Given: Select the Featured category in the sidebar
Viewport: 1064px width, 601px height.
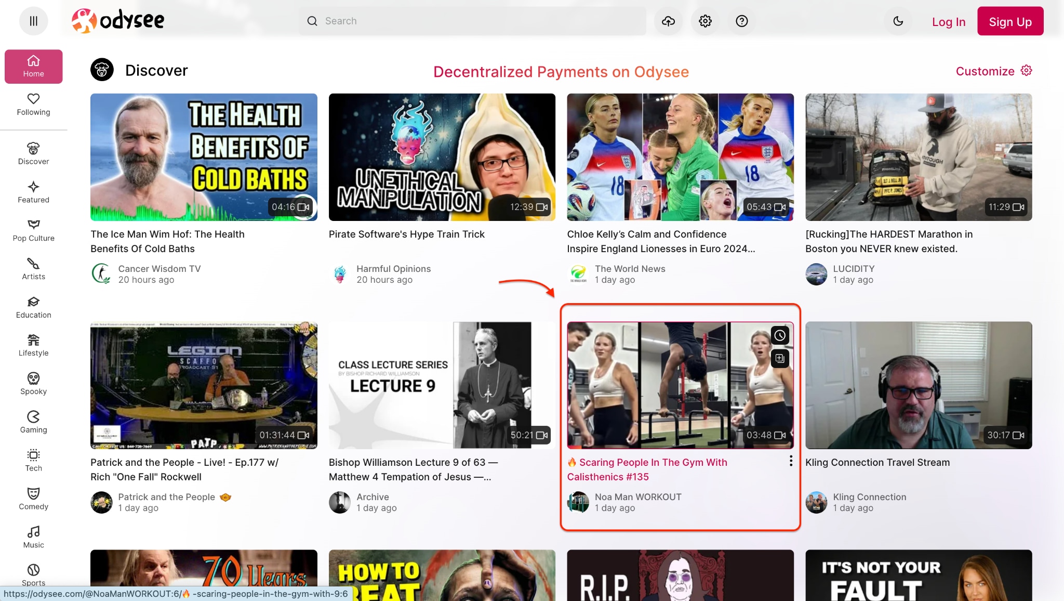Looking at the screenshot, I should click(33, 191).
